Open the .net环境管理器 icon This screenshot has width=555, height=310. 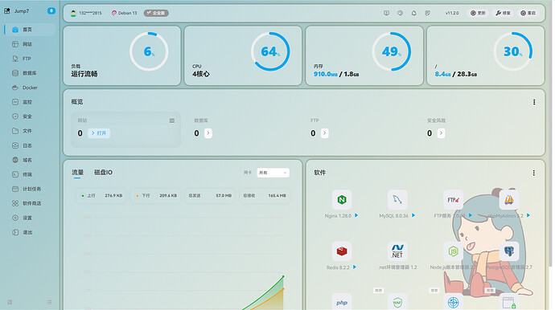397,251
